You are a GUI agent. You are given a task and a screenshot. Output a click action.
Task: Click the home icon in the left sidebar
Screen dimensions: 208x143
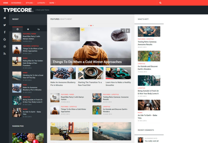pos(5,18)
